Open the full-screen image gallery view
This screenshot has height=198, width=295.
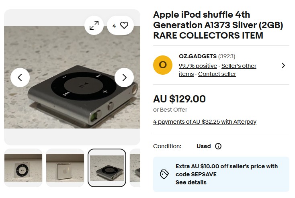(x=94, y=26)
